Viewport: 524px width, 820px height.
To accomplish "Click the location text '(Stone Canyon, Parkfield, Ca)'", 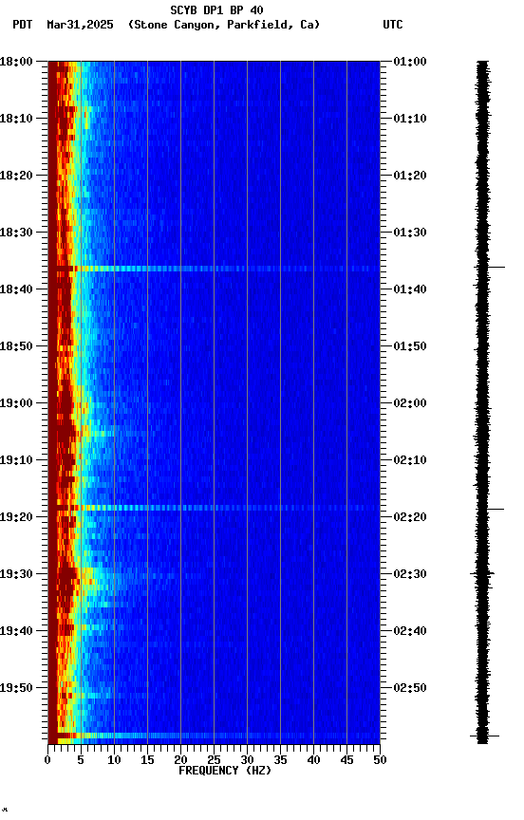I will tap(224, 25).
